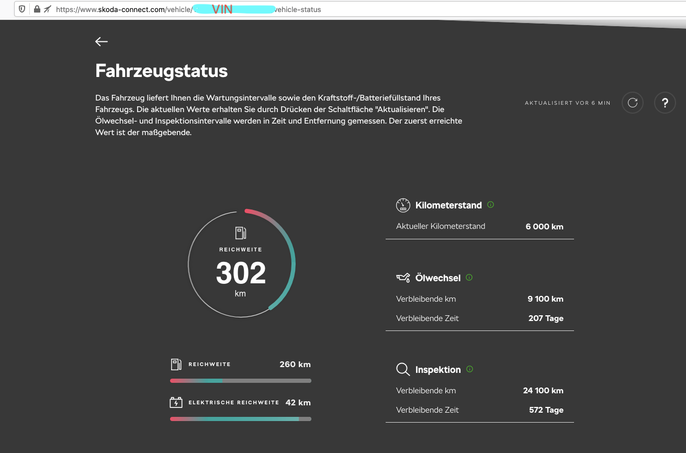
Task: Focus the browser URL address field
Action: [x=350, y=9]
